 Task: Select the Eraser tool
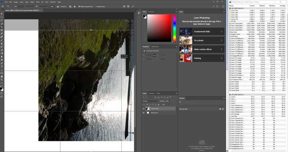pyautogui.click(x=2, y=50)
